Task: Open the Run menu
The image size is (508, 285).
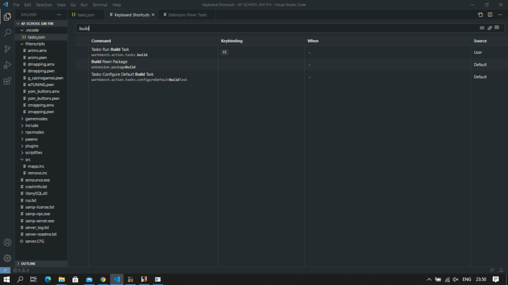Action: tap(84, 5)
